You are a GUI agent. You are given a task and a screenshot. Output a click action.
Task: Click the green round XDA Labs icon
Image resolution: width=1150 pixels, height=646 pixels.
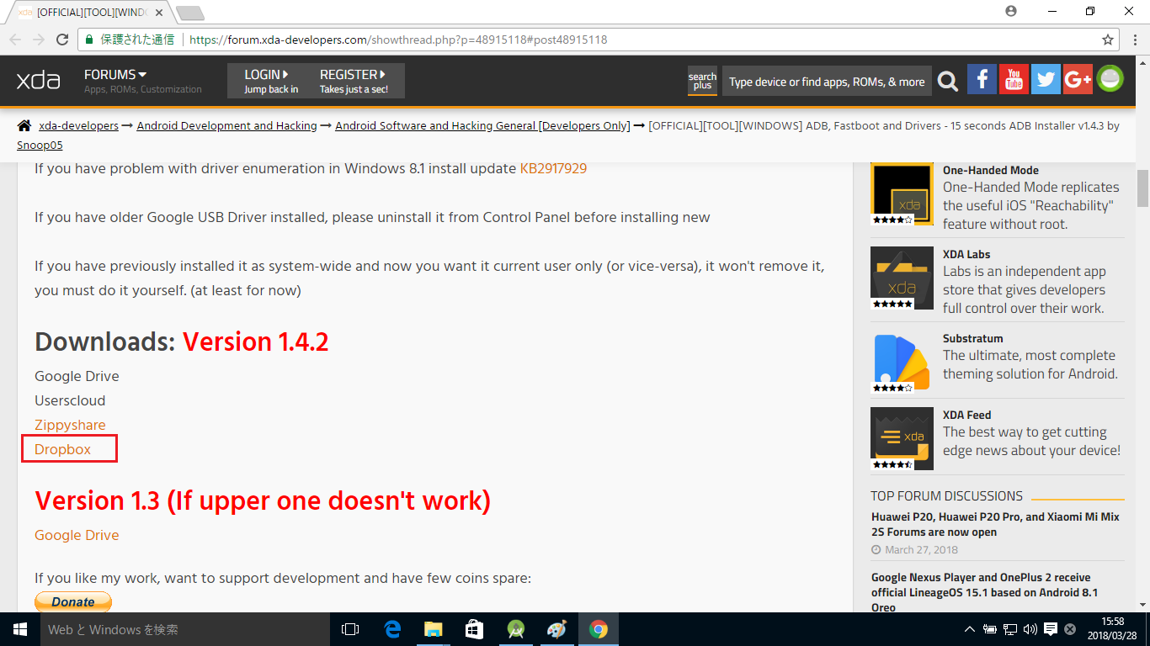click(x=1110, y=79)
